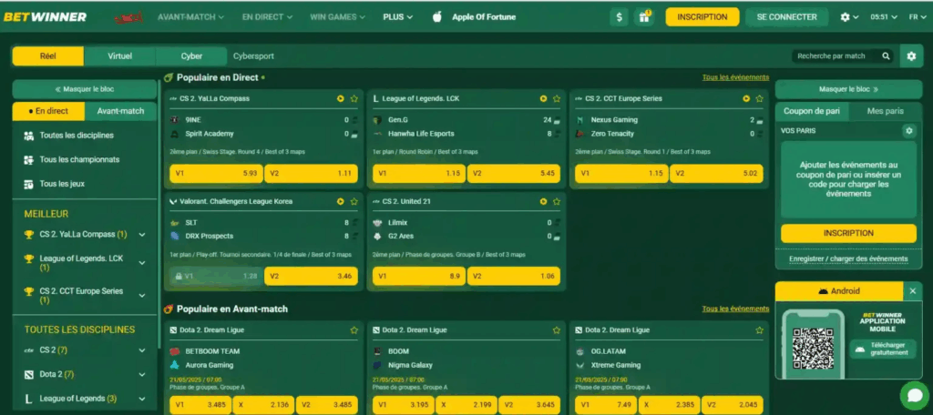Image resolution: width=933 pixels, height=415 pixels.
Task: Expand Dota 2 (7) discipline
Action: (142, 375)
